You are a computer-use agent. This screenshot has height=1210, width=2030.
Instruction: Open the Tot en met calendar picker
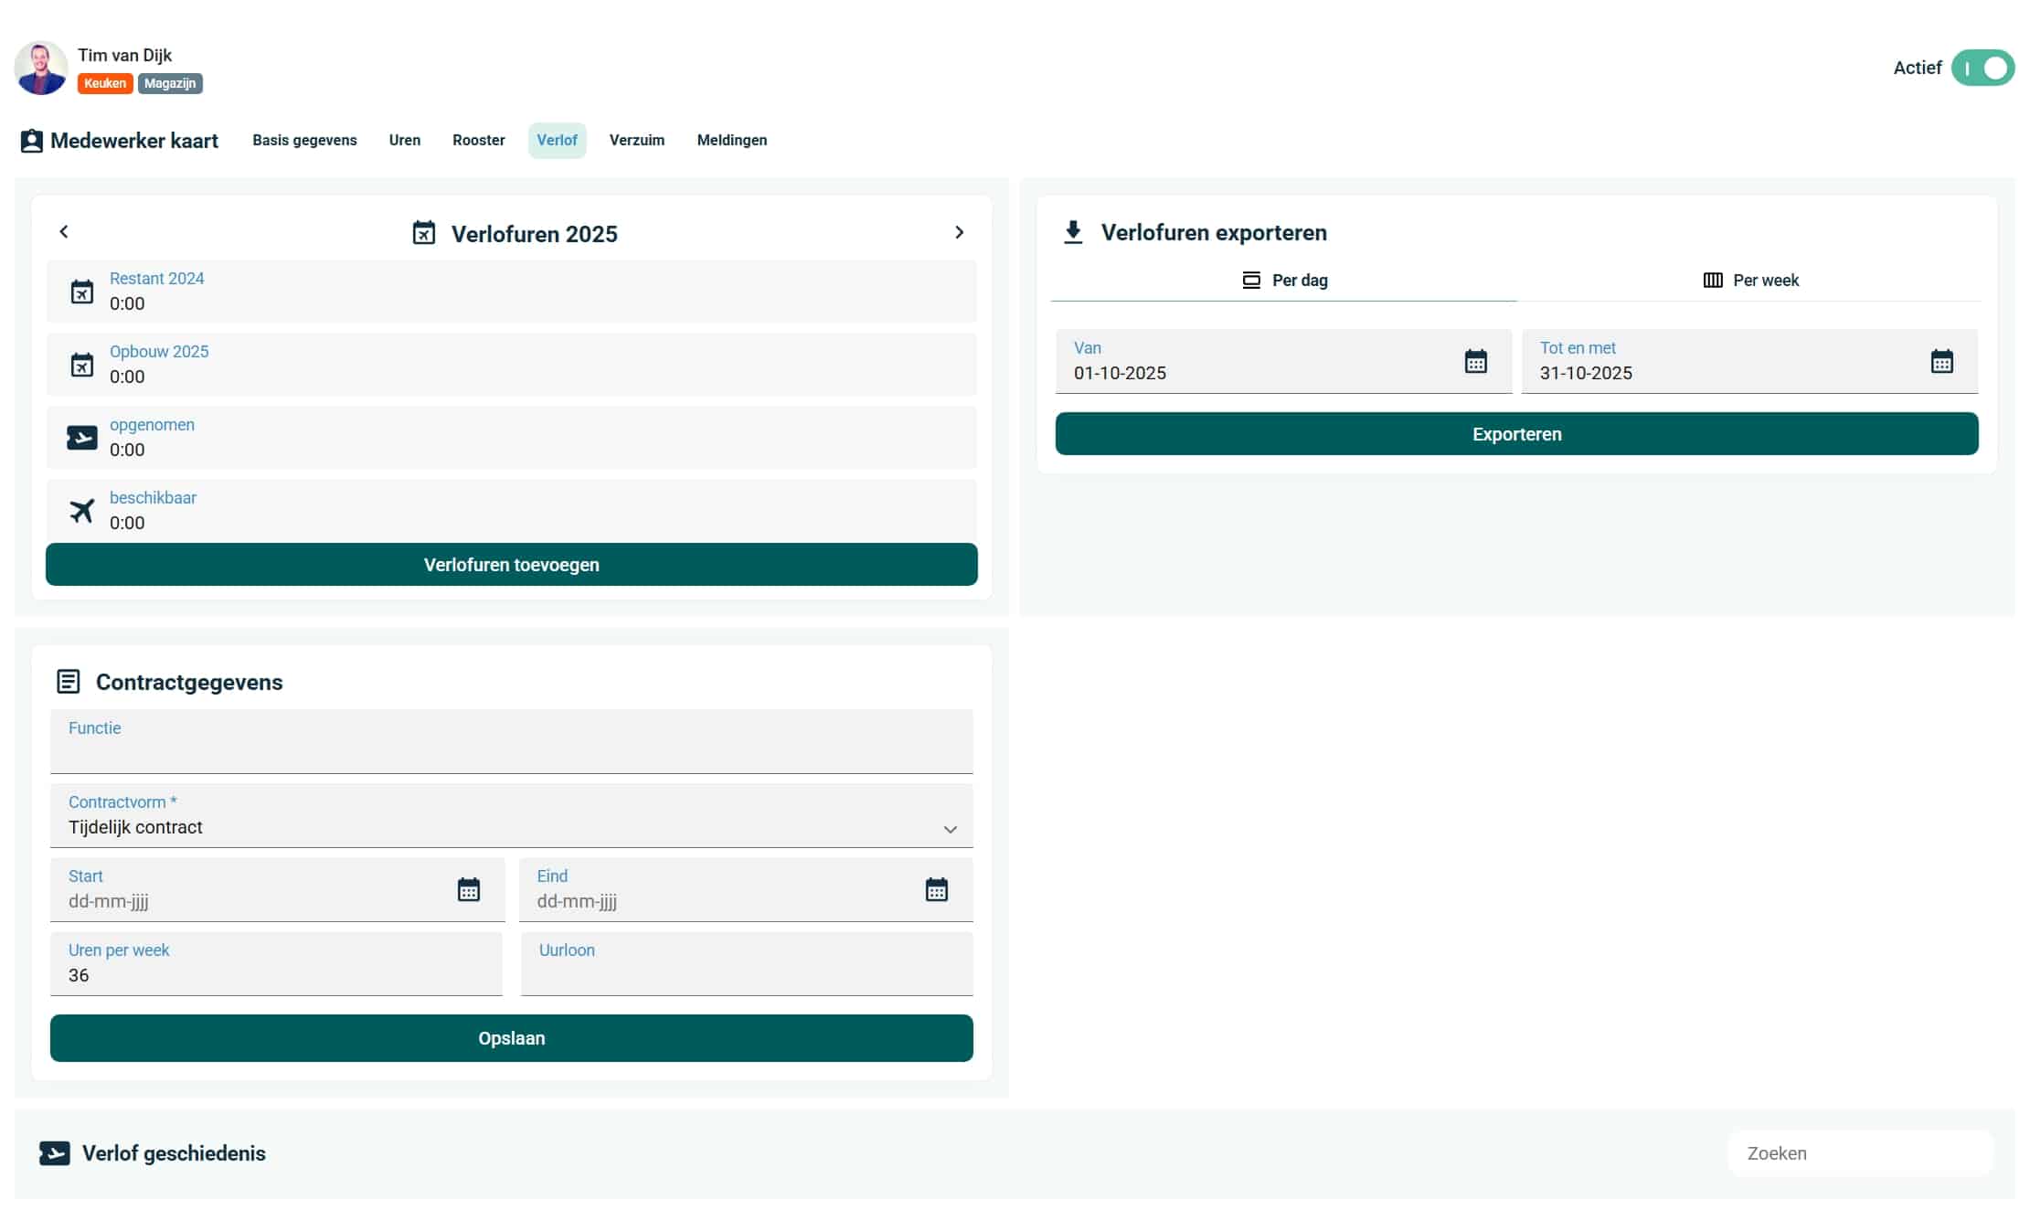click(1941, 361)
